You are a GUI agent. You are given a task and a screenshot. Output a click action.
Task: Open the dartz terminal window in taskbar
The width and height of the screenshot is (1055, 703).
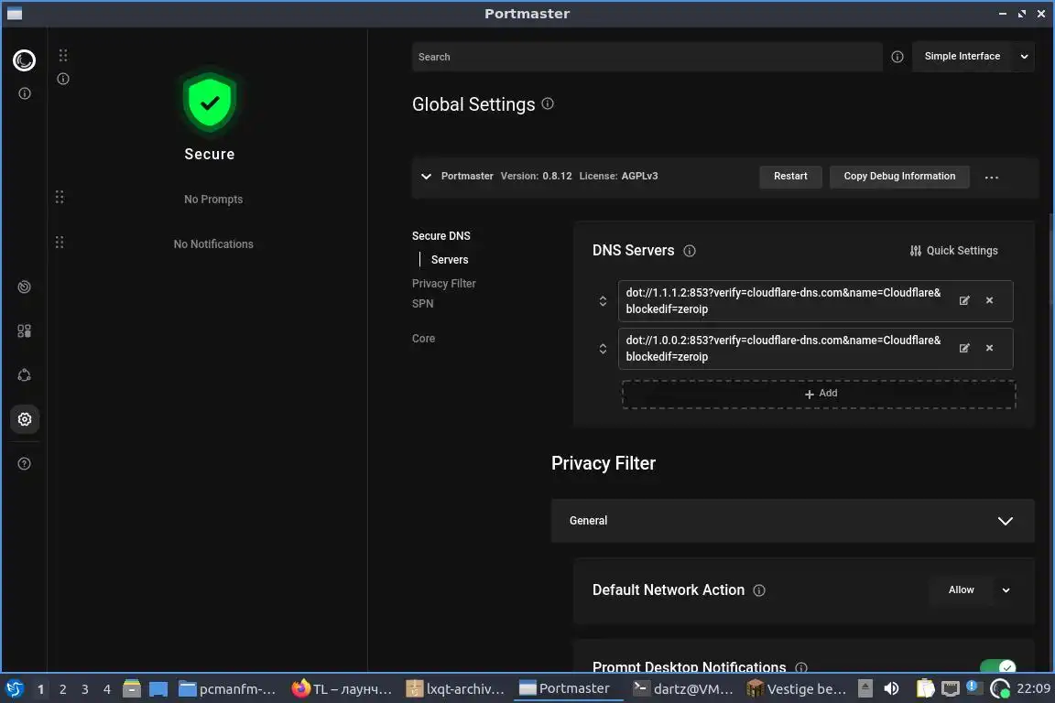[683, 689]
